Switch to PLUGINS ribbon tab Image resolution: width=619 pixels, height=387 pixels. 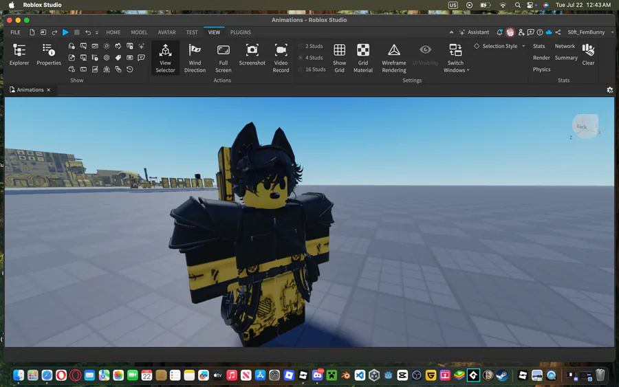tap(241, 32)
